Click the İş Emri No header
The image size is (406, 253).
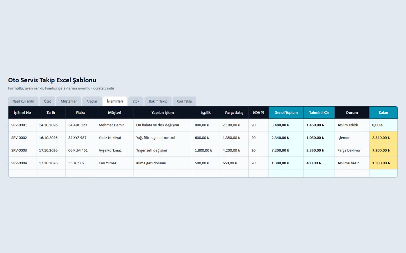pyautogui.click(x=22, y=113)
